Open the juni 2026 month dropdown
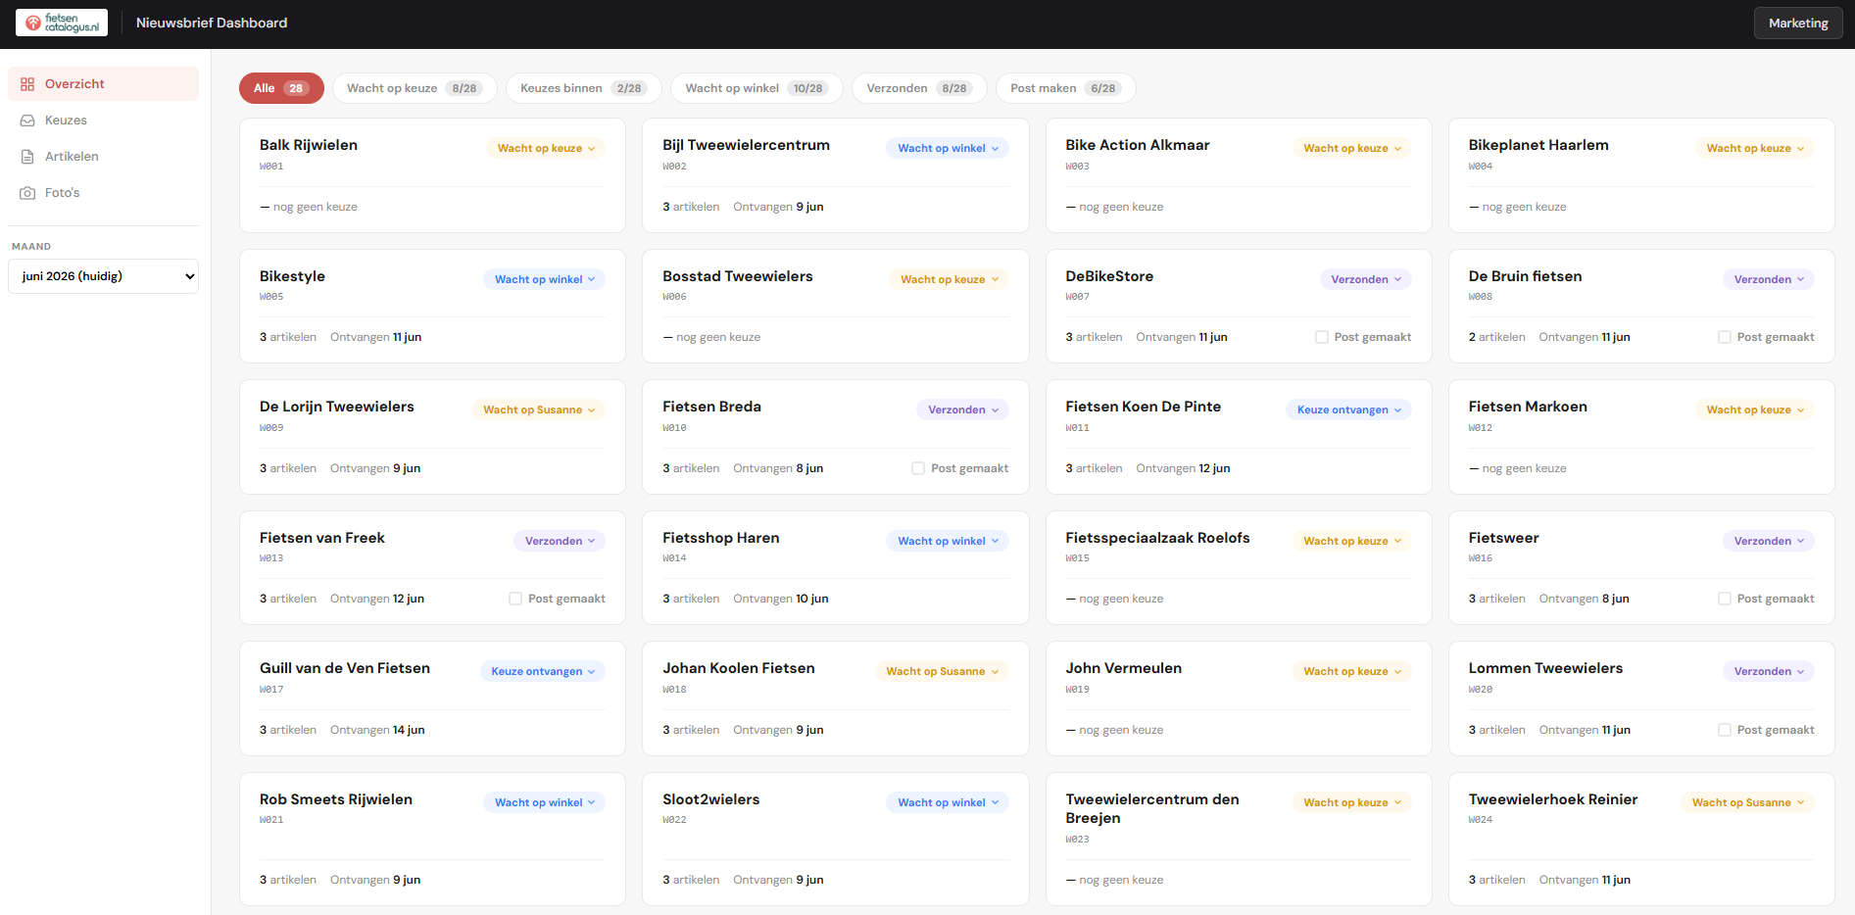 [104, 276]
